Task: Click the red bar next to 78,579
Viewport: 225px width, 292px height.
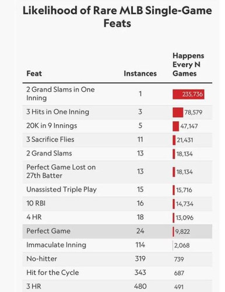Action: tap(178, 112)
